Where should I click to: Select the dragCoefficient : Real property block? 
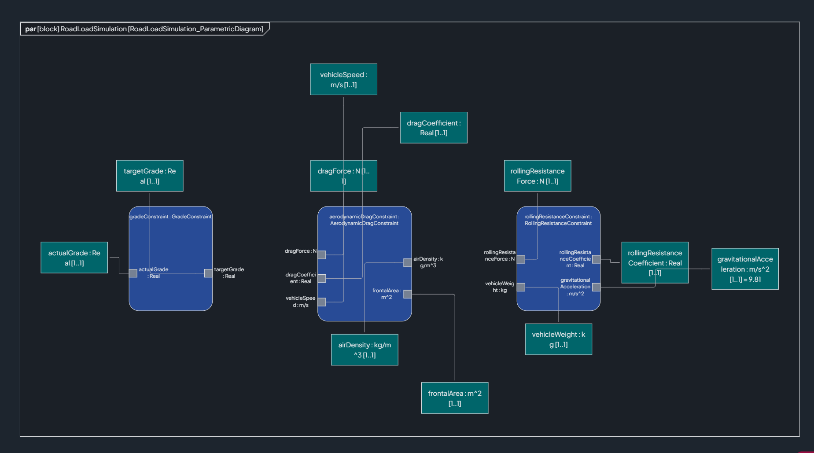coord(434,128)
